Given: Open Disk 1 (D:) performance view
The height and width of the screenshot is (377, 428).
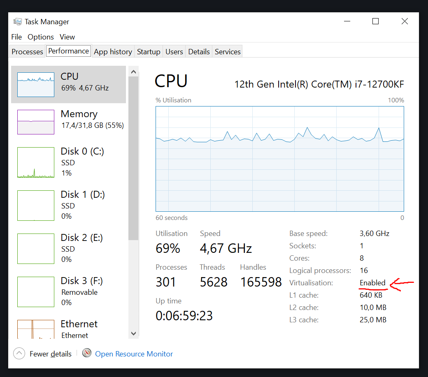Looking at the screenshot, I should pyautogui.click(x=68, y=205).
